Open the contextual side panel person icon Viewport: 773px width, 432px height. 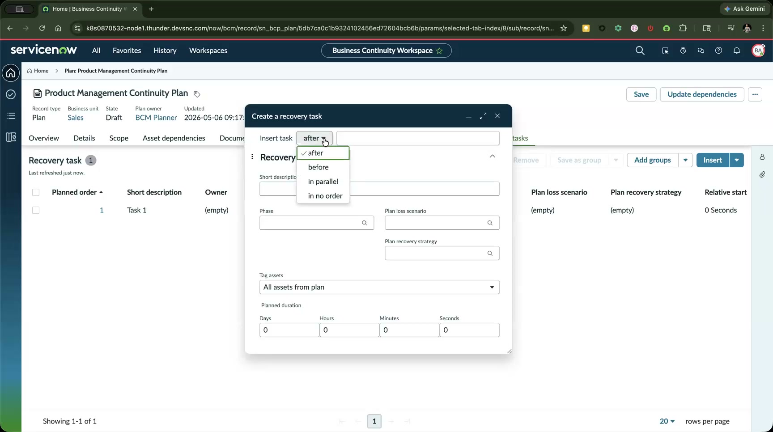pyautogui.click(x=762, y=157)
